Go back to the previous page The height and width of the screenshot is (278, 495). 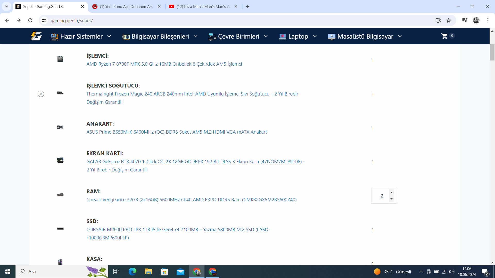point(7,20)
